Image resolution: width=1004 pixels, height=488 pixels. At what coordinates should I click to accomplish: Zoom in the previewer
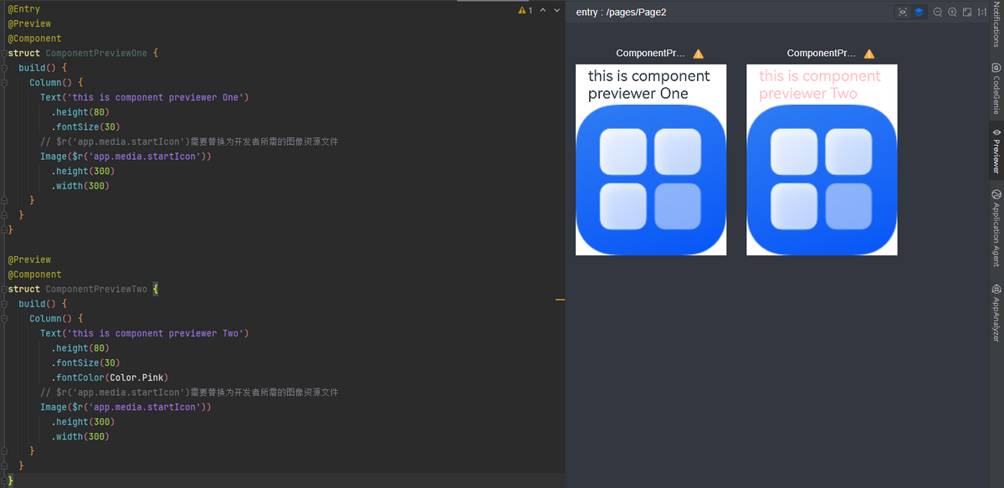coord(952,12)
